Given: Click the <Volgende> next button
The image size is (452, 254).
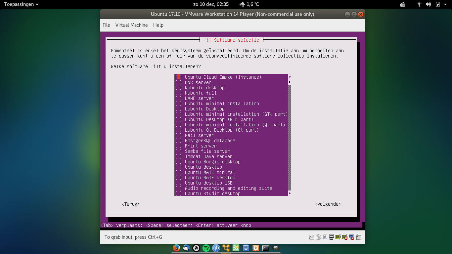Looking at the screenshot, I should 328,204.
